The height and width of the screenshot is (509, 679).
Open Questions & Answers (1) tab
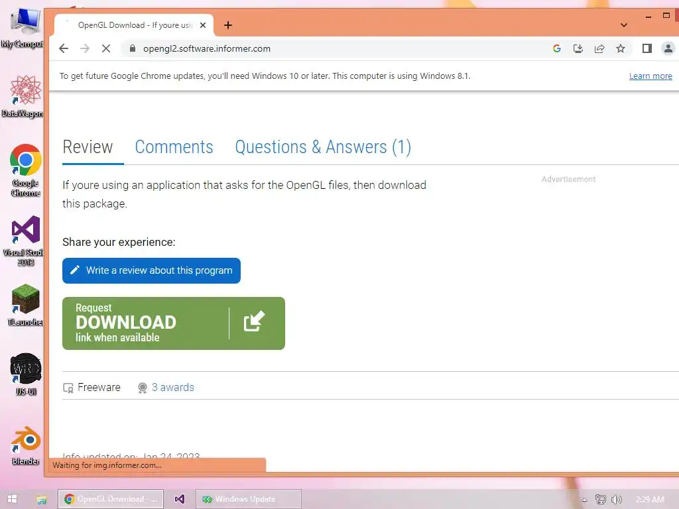click(x=323, y=147)
